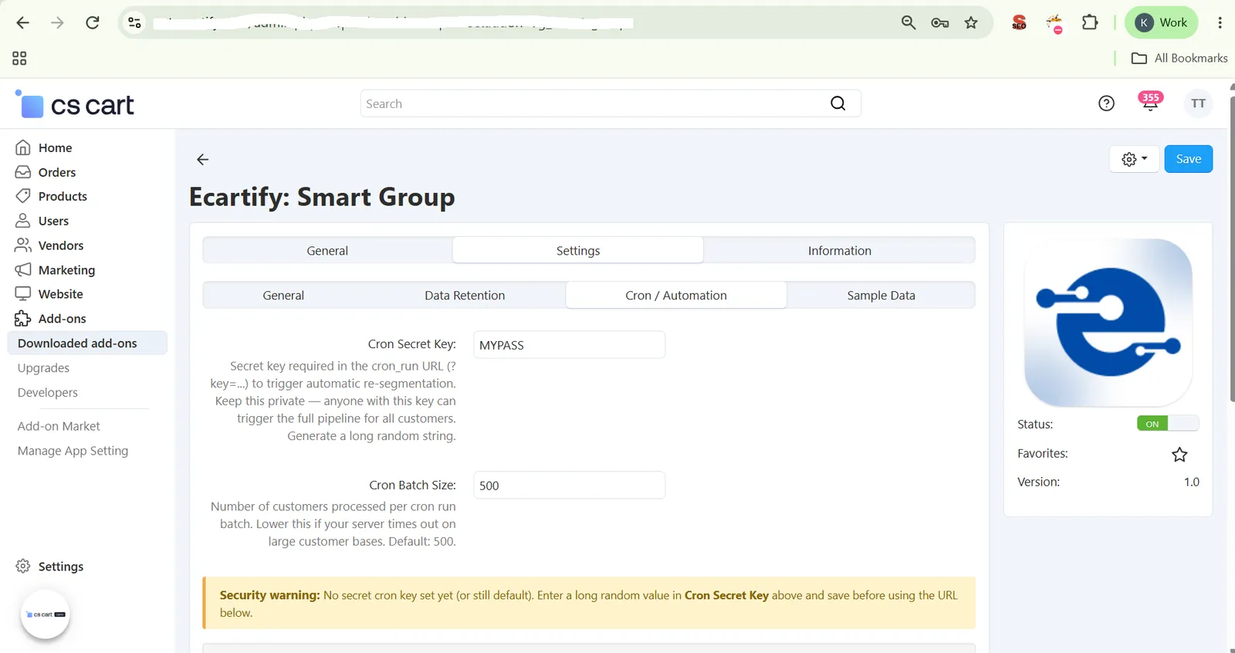The image size is (1235, 653).
Task: Reload the page in browser
Action: click(x=92, y=22)
